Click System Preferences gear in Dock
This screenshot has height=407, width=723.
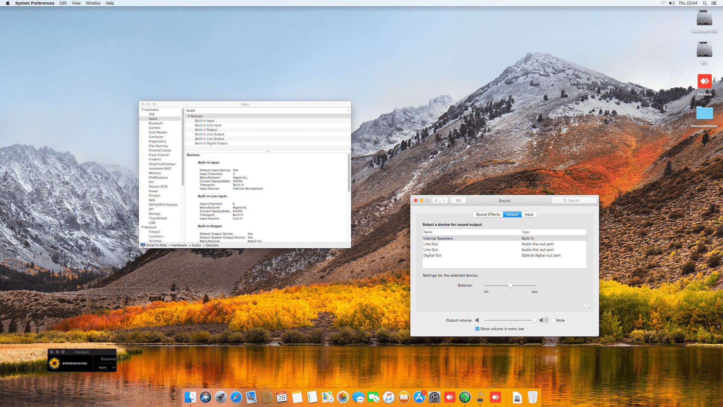pyautogui.click(x=434, y=397)
